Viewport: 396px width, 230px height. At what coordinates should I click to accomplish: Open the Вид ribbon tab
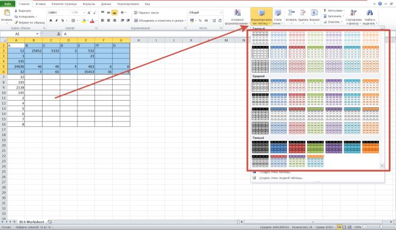(x=147, y=4)
